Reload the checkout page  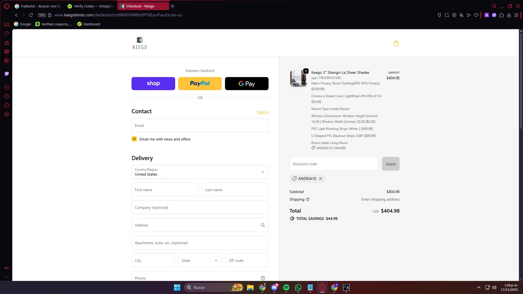point(31,15)
